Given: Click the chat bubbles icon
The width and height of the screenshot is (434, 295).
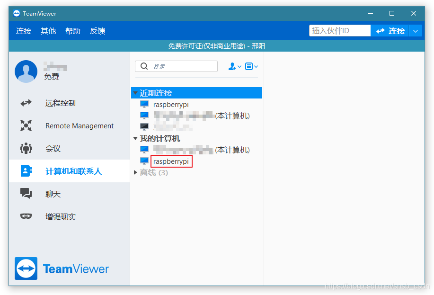Looking at the screenshot, I should point(26,193).
